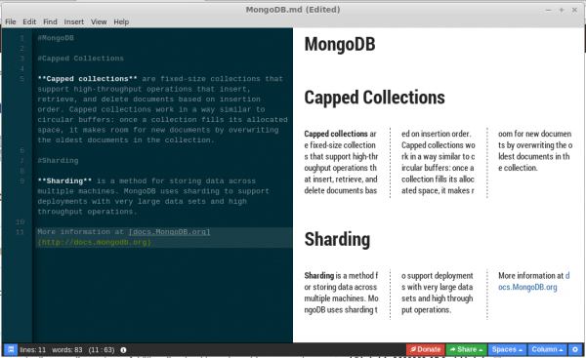This screenshot has height=358, width=586.
Task: Click line number 9 in the gutter
Action: (x=22, y=181)
